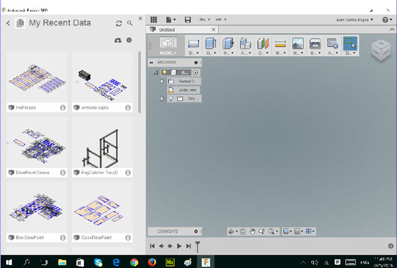This screenshot has width=397, height=268.
Task: Jump to timeline beginning
Action: (x=152, y=246)
